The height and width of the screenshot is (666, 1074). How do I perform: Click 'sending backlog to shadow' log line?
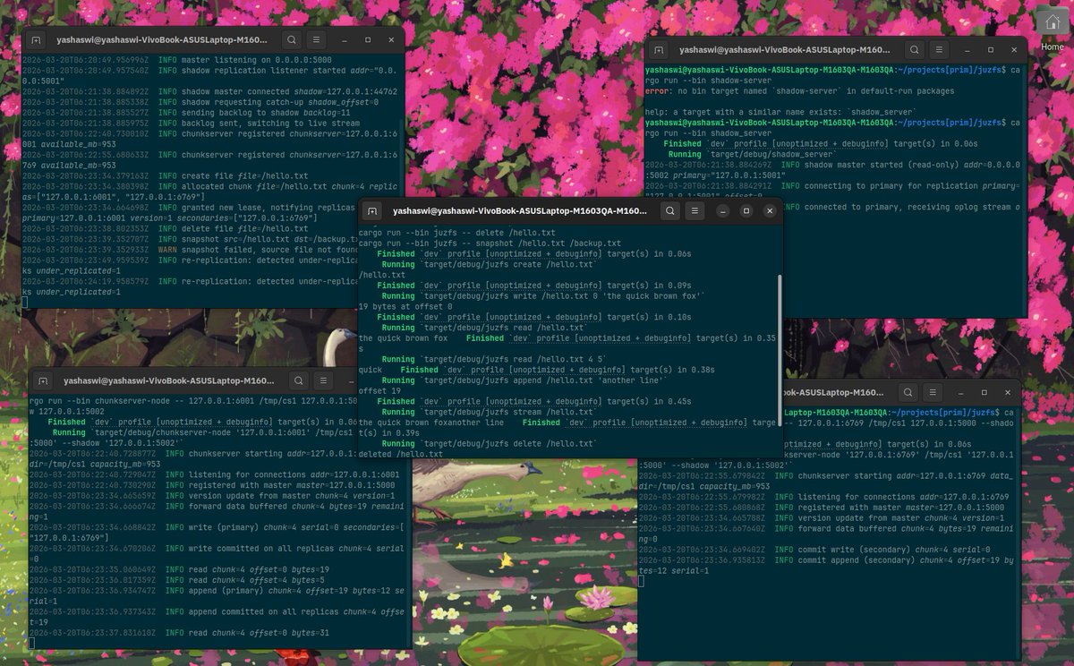pos(186,112)
